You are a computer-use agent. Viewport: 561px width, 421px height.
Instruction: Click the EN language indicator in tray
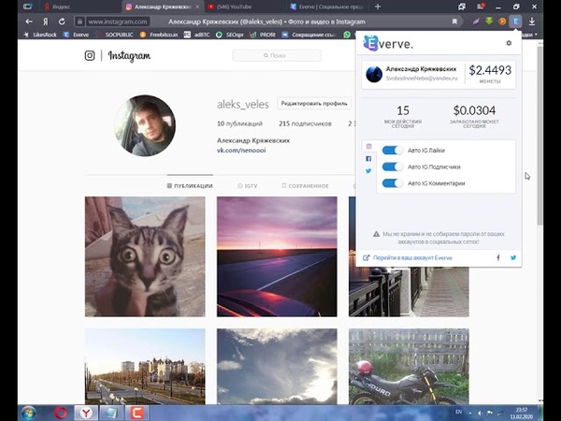pos(458,412)
